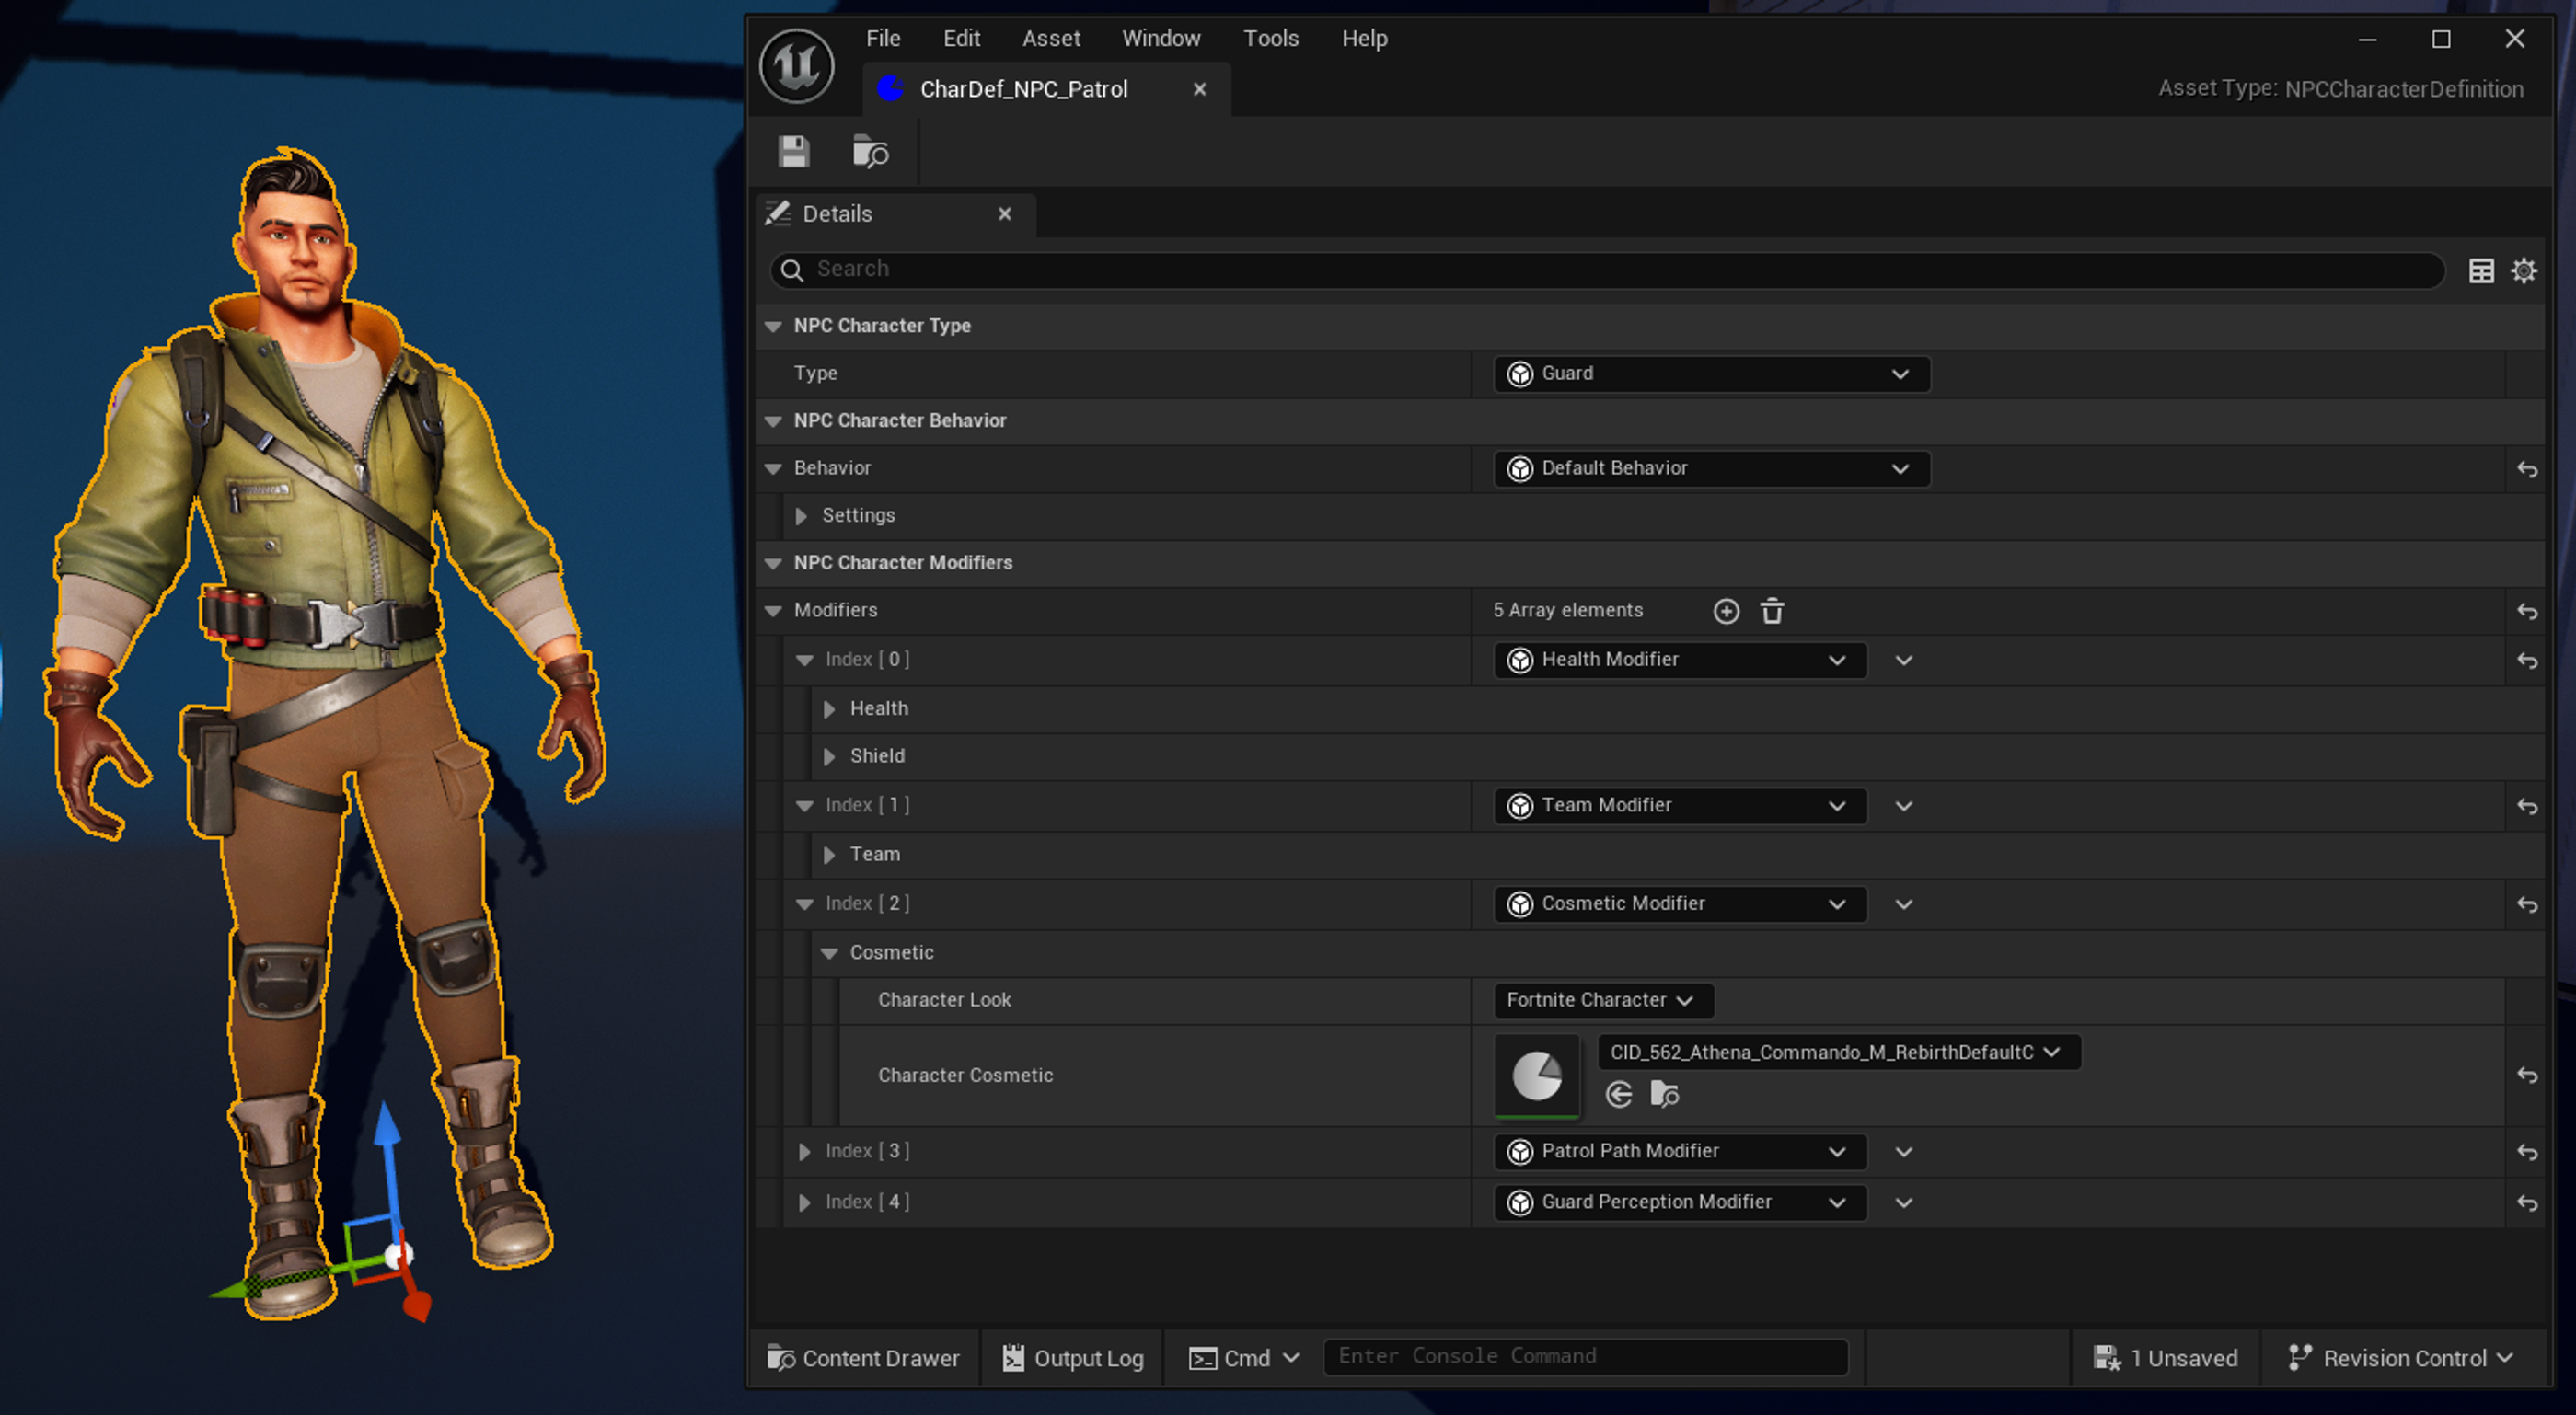Open the Type Guard dropdown

click(x=1711, y=374)
